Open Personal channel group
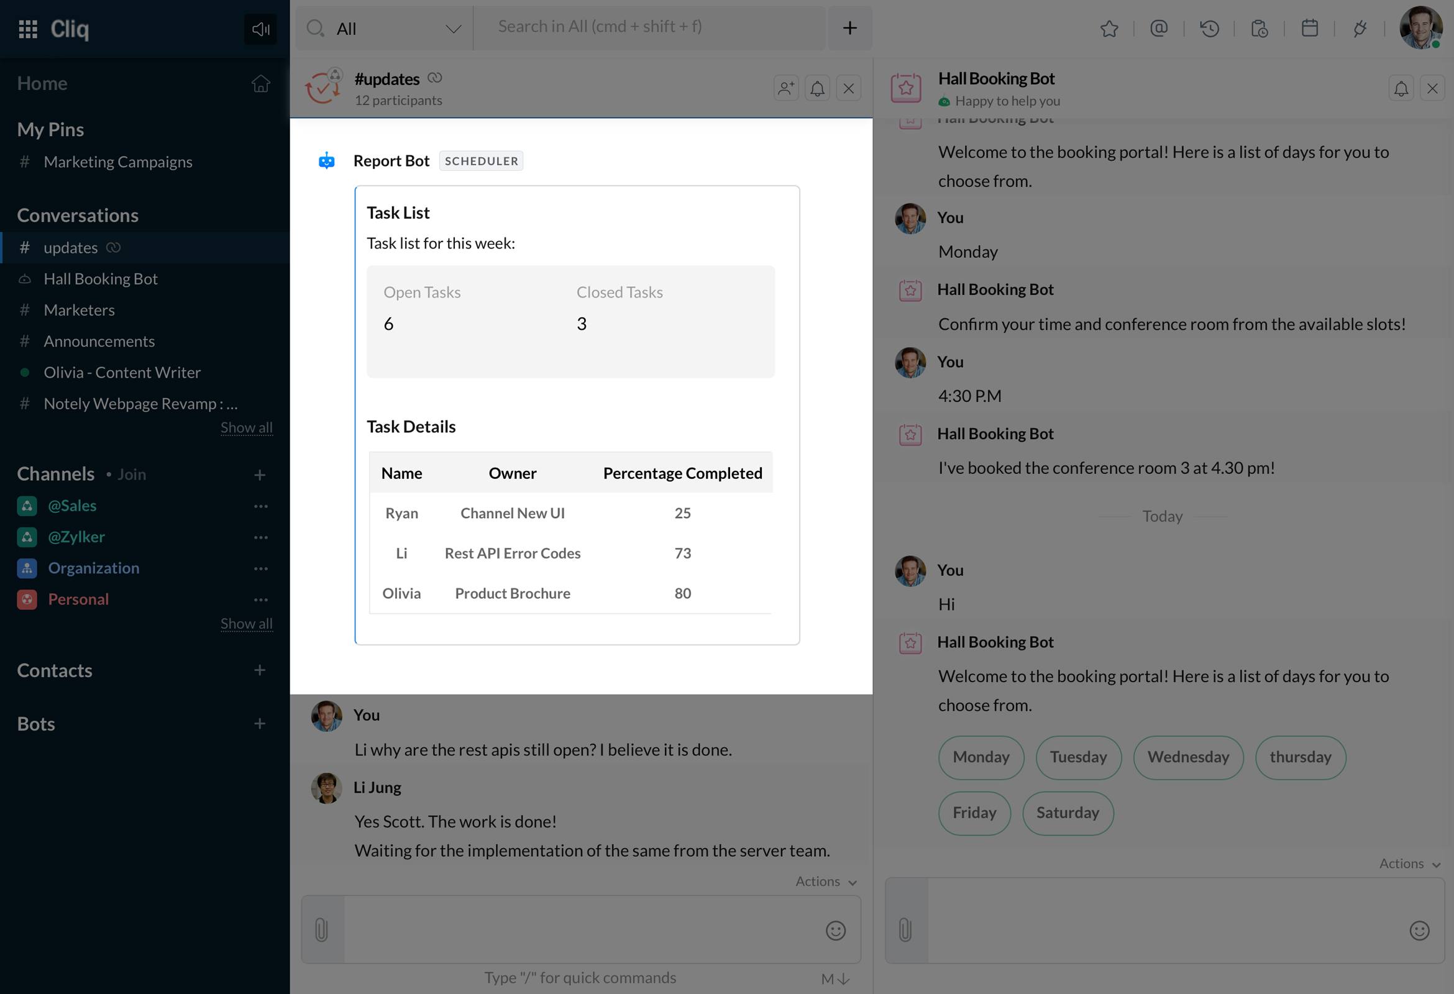Viewport: 1454px width, 994px height. 79,600
